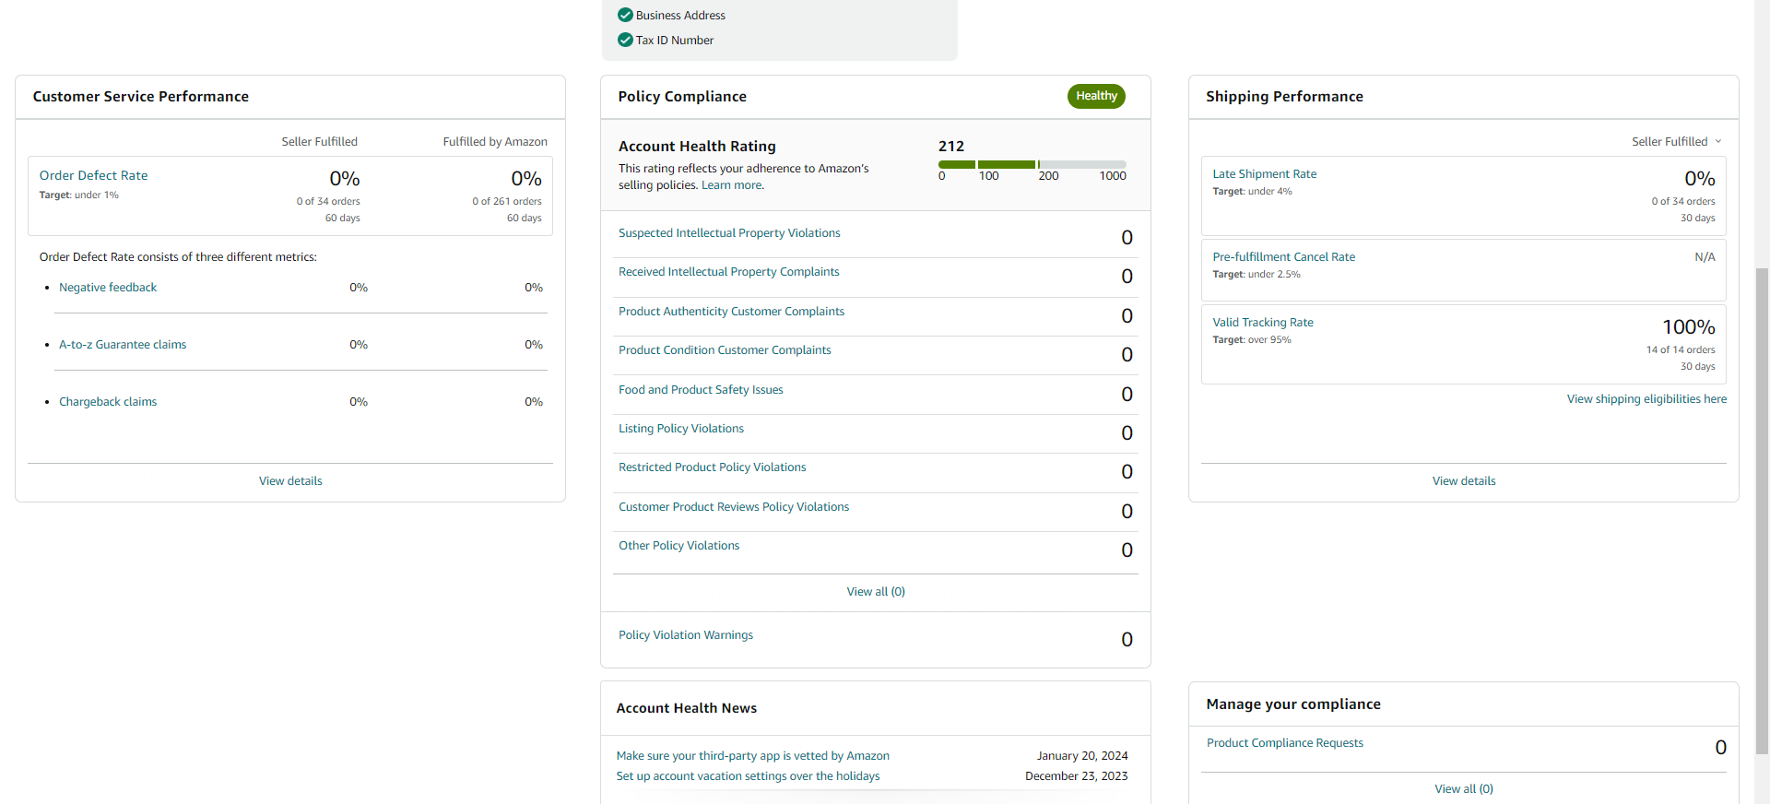1770x804 pixels.
Task: Click Learn more about Account Health Rating
Action: click(x=732, y=185)
